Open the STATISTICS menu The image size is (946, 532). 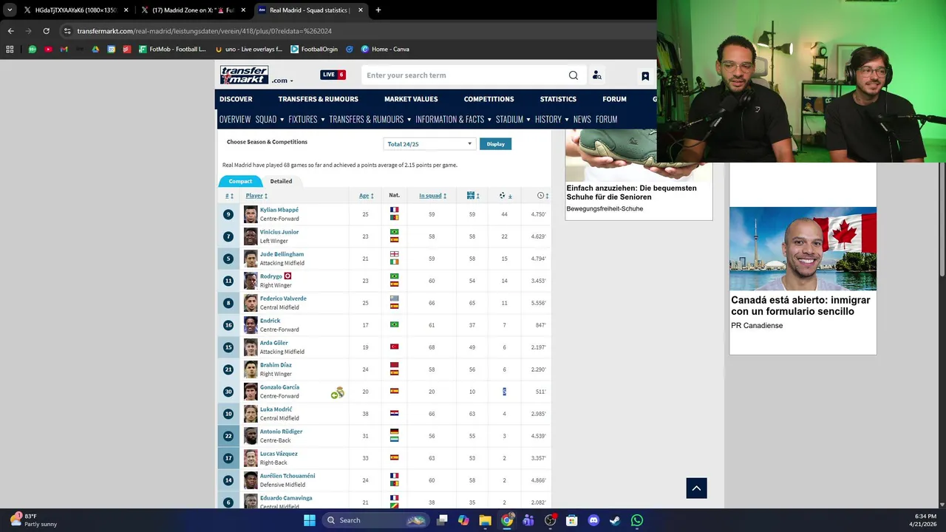click(558, 99)
